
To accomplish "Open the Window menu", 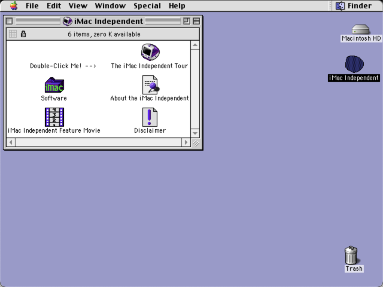I will pyautogui.click(x=110, y=5).
